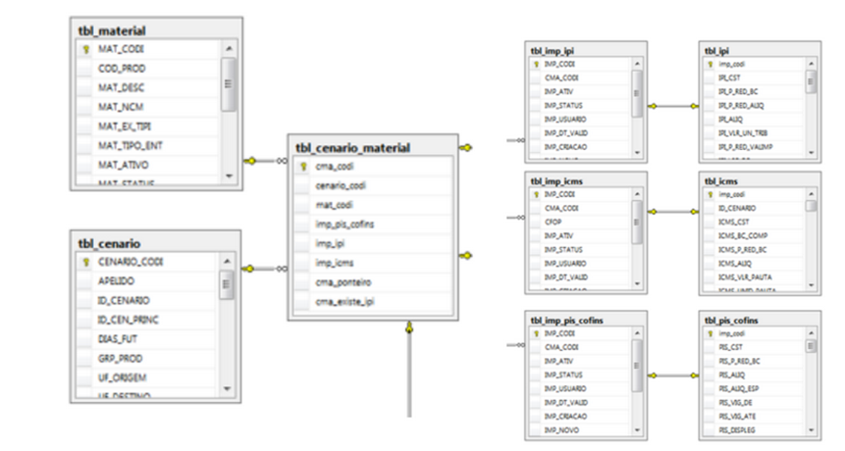Select the MAT_ATIVO column row

point(148,166)
